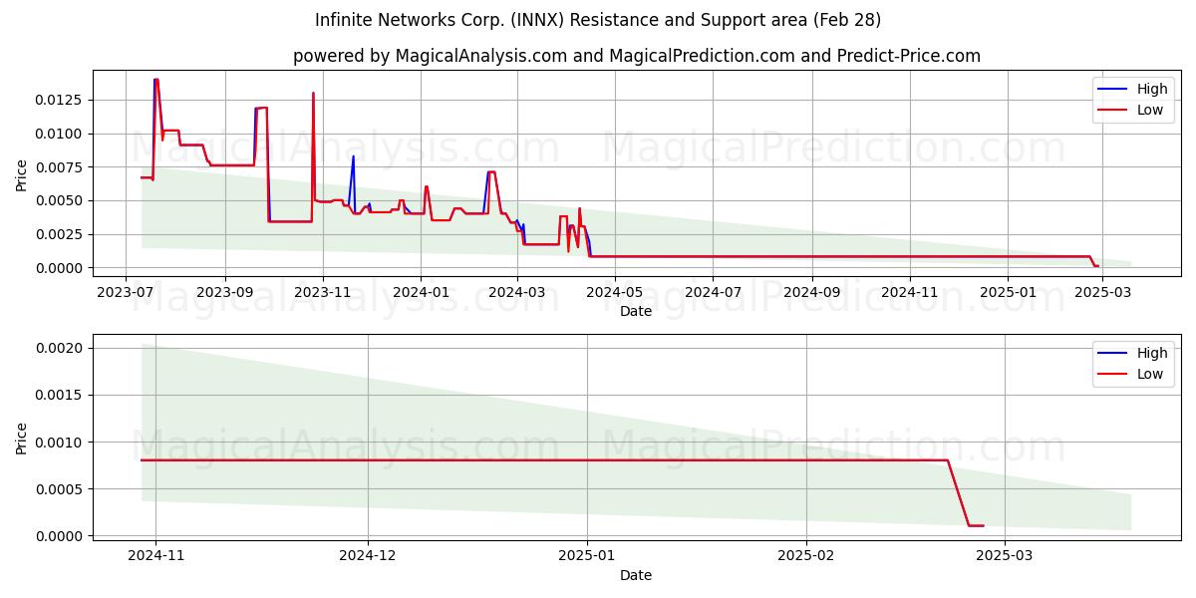Click the '2025-01' tick label in the upper chart
Image resolution: width=1196 pixels, height=598 pixels.
[1007, 291]
